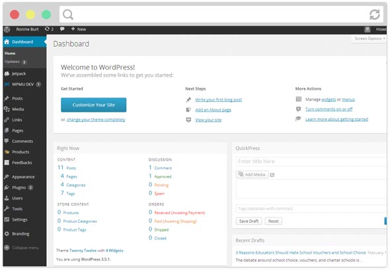Click the plus New icon
This screenshot has height=271, width=390.
pyautogui.click(x=73, y=29)
